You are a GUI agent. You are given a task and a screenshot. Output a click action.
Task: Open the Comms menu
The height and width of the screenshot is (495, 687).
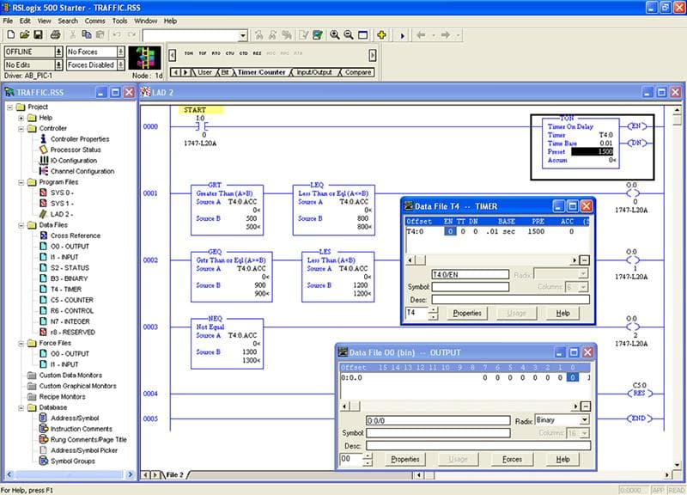[94, 21]
